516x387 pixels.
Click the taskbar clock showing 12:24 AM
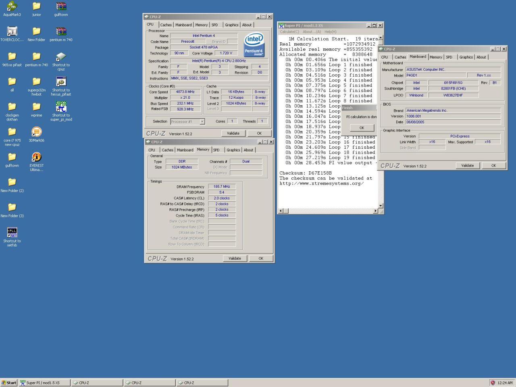(x=505, y=383)
